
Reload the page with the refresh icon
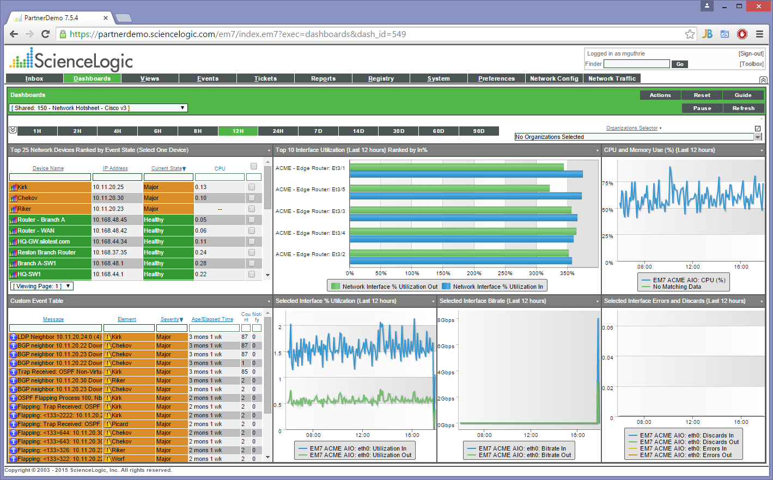(x=46, y=34)
